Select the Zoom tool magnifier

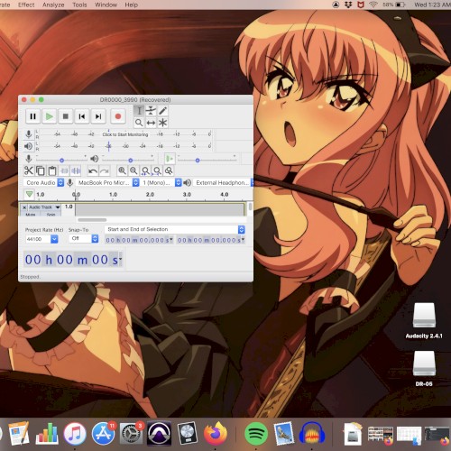coord(139,123)
